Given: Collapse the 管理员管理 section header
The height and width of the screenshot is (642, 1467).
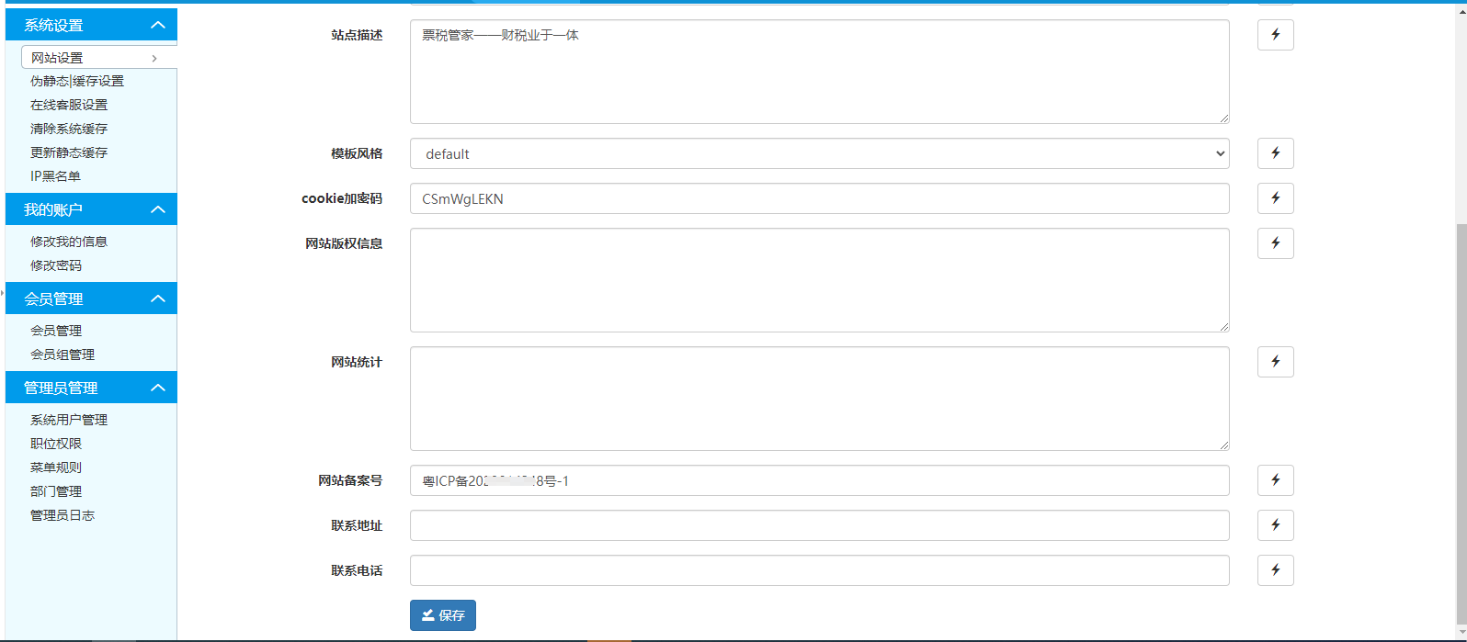Looking at the screenshot, I should click(x=158, y=388).
